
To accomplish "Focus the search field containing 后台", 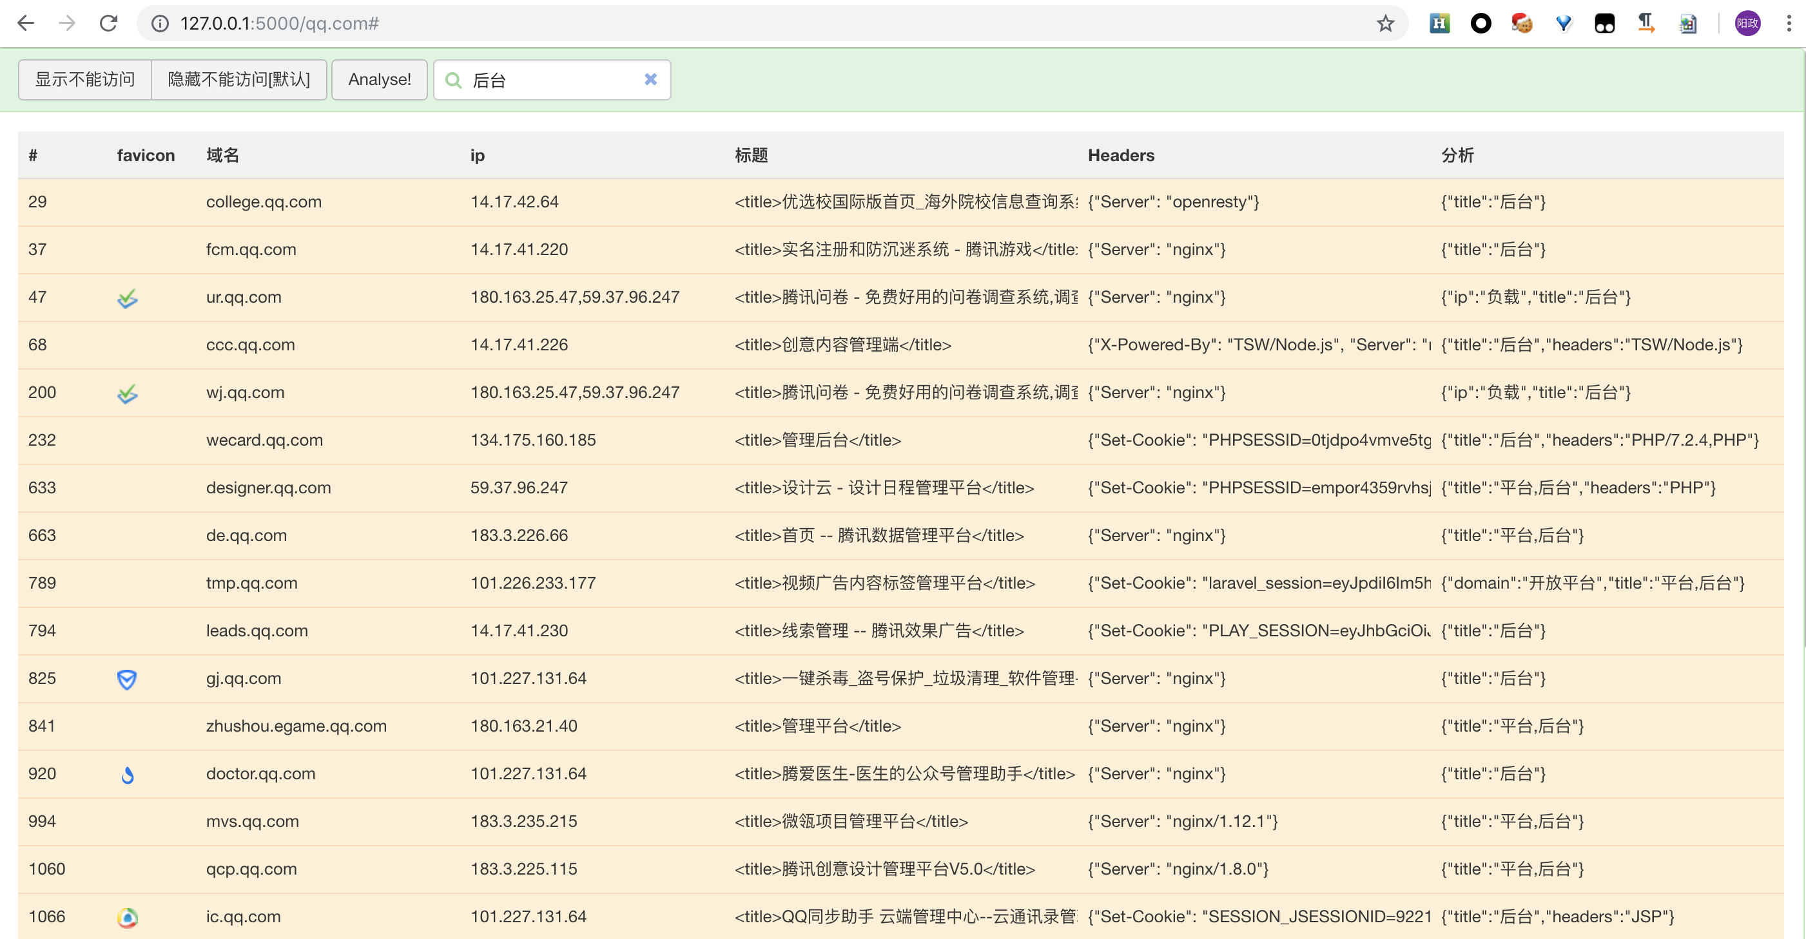I will pos(552,80).
